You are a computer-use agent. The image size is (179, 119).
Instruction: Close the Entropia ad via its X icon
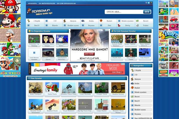(108, 30)
